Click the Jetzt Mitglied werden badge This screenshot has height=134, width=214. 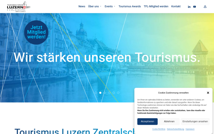click(x=36, y=33)
